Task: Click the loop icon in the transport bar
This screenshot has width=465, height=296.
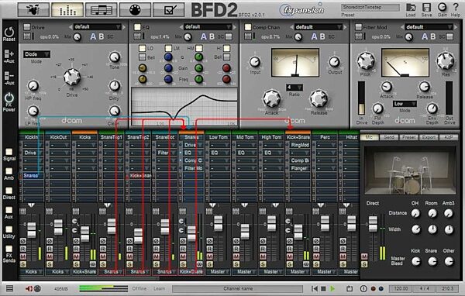Action: (x=350, y=288)
